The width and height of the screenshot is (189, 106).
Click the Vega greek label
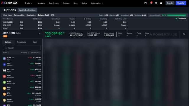147,33
